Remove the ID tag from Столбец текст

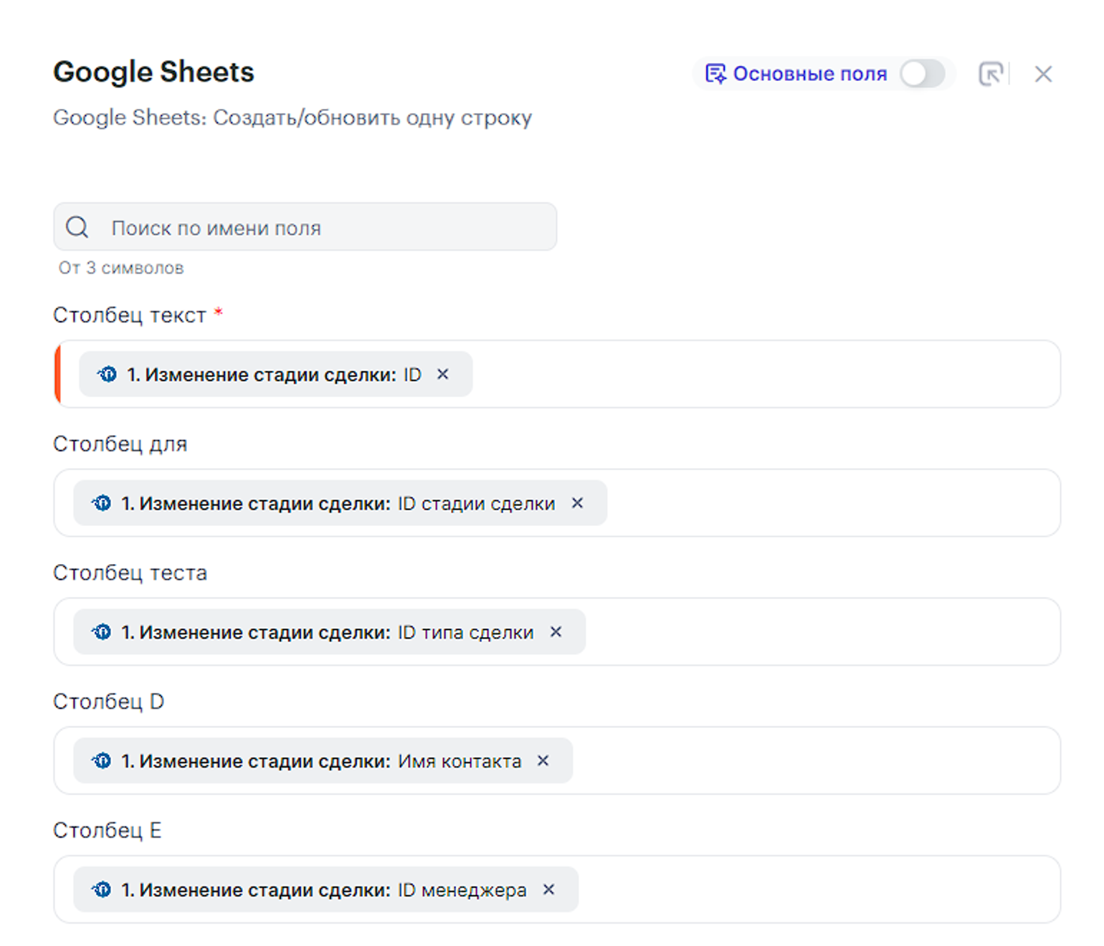click(443, 374)
